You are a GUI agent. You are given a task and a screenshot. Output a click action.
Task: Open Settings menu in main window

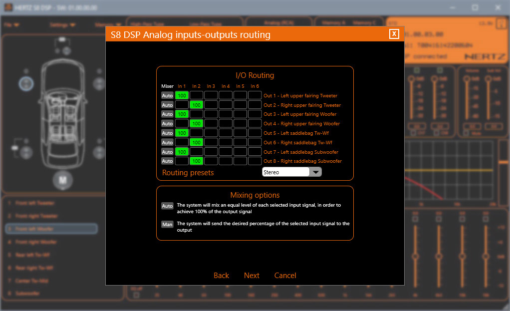(x=62, y=25)
